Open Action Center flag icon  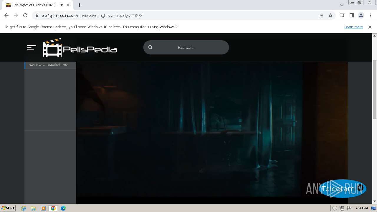[349, 208]
